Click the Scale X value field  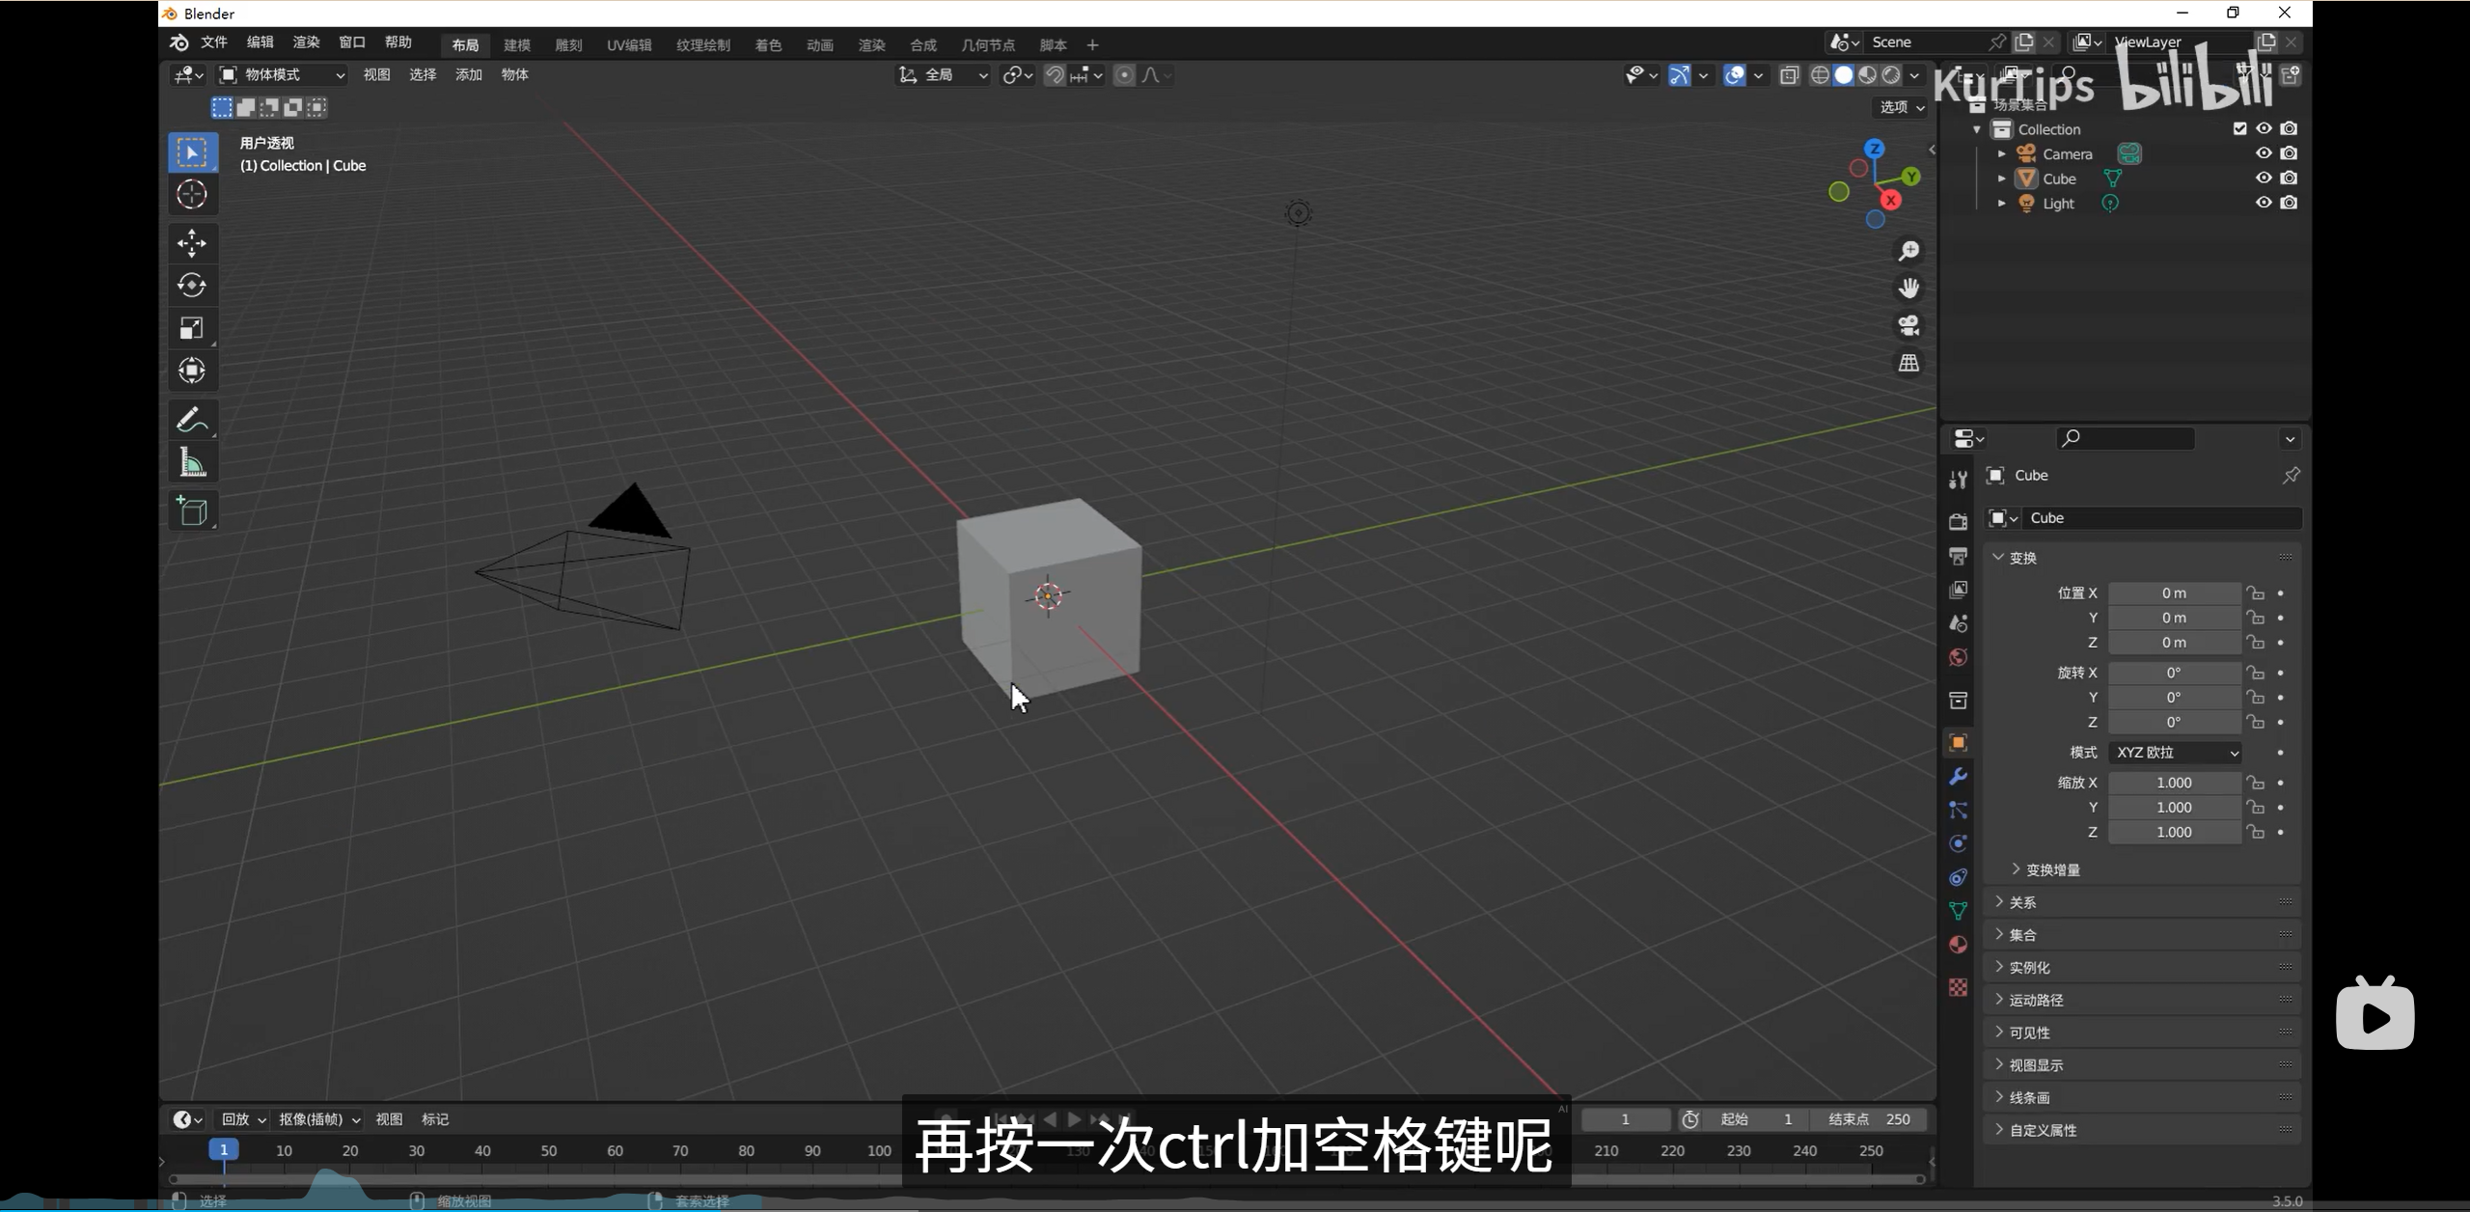point(2174,783)
